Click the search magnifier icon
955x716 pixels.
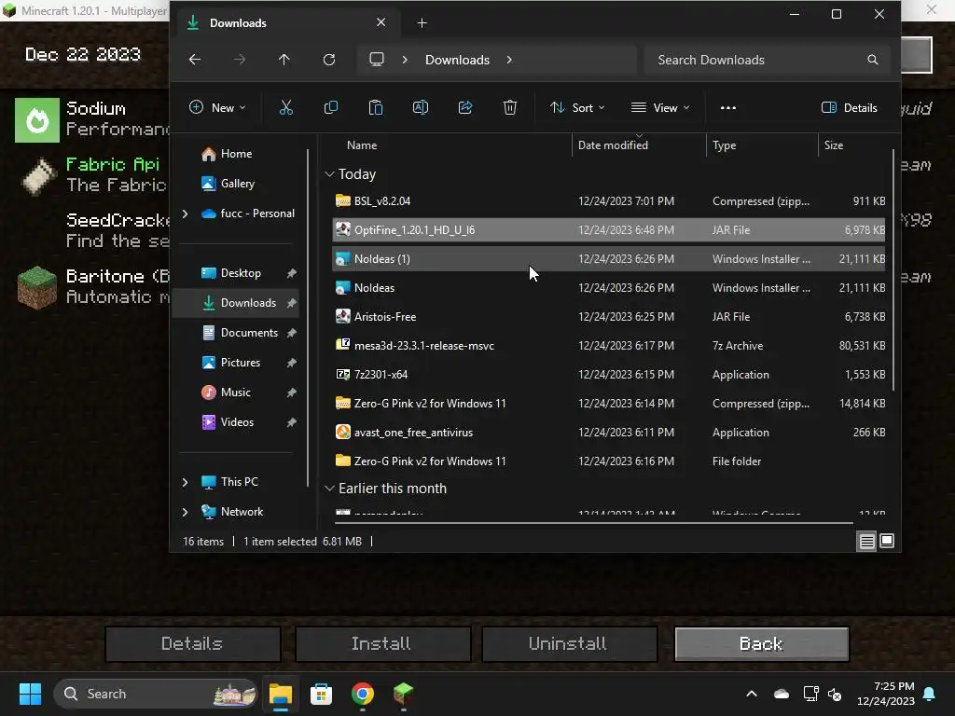[872, 60]
